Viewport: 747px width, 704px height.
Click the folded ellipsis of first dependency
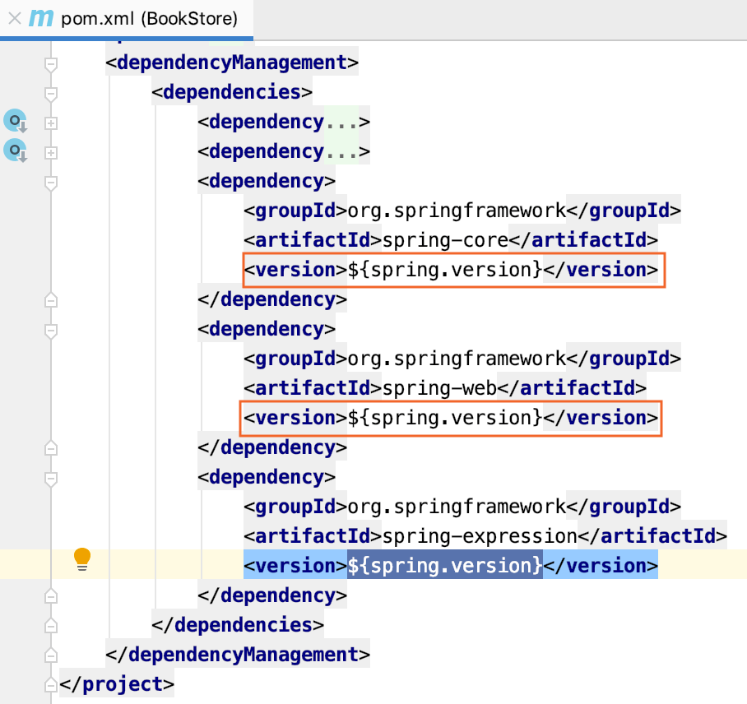pyautogui.click(x=341, y=122)
